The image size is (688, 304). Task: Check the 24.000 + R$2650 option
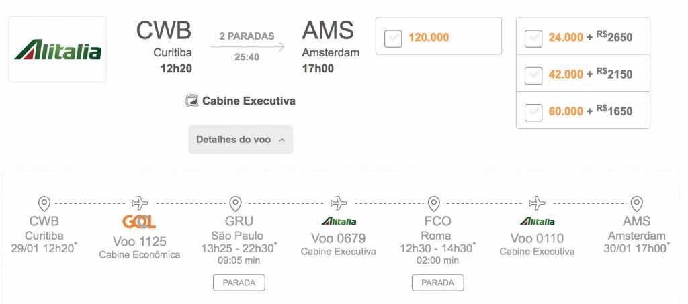[x=533, y=38]
